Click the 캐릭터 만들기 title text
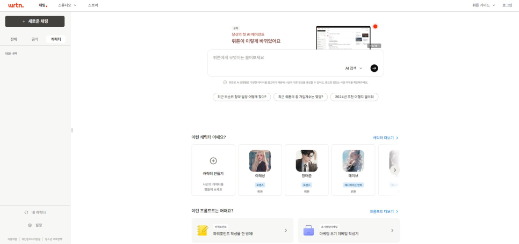This screenshot has width=519, height=244. click(x=213, y=173)
